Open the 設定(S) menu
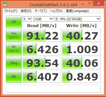The height and width of the screenshot is (97, 106). point(26,11)
